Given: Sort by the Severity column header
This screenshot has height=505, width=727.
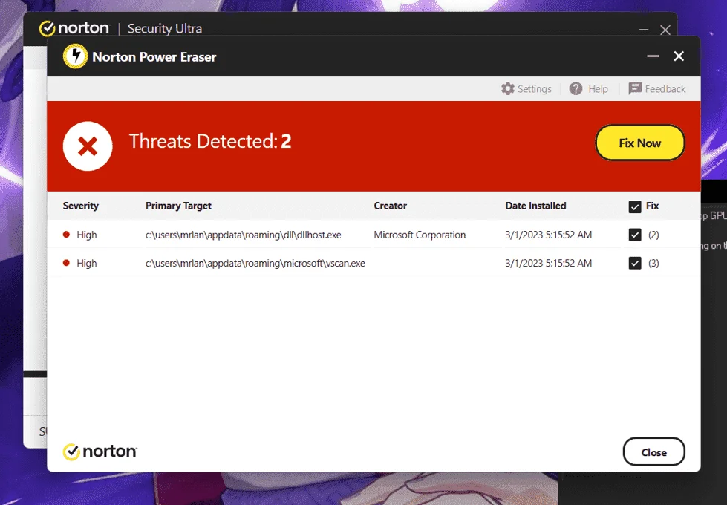Looking at the screenshot, I should point(81,206).
